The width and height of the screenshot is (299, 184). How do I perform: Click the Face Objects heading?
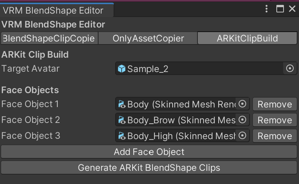(x=30, y=90)
